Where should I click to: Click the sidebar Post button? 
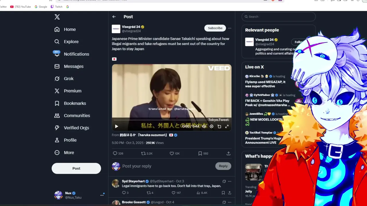tap(76, 169)
